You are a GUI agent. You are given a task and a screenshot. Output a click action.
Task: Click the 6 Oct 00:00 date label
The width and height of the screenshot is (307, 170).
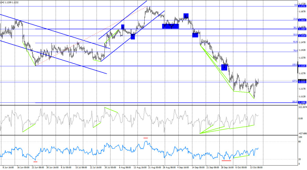click(x=241, y=168)
